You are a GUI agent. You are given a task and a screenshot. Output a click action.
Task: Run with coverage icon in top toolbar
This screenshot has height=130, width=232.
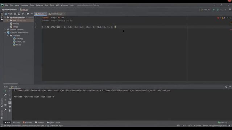[x=221, y=10]
